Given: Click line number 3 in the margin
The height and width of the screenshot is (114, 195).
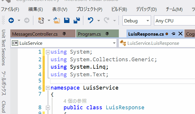Looking at the screenshot, I should tap(40, 67).
